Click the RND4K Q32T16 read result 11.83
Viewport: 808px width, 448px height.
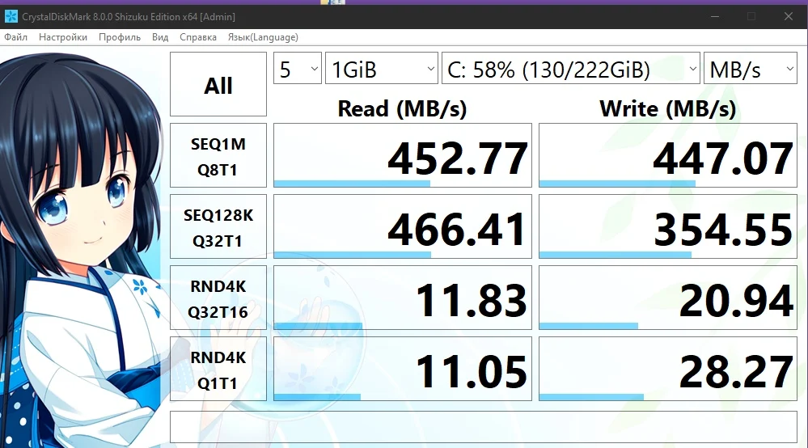tap(403, 298)
